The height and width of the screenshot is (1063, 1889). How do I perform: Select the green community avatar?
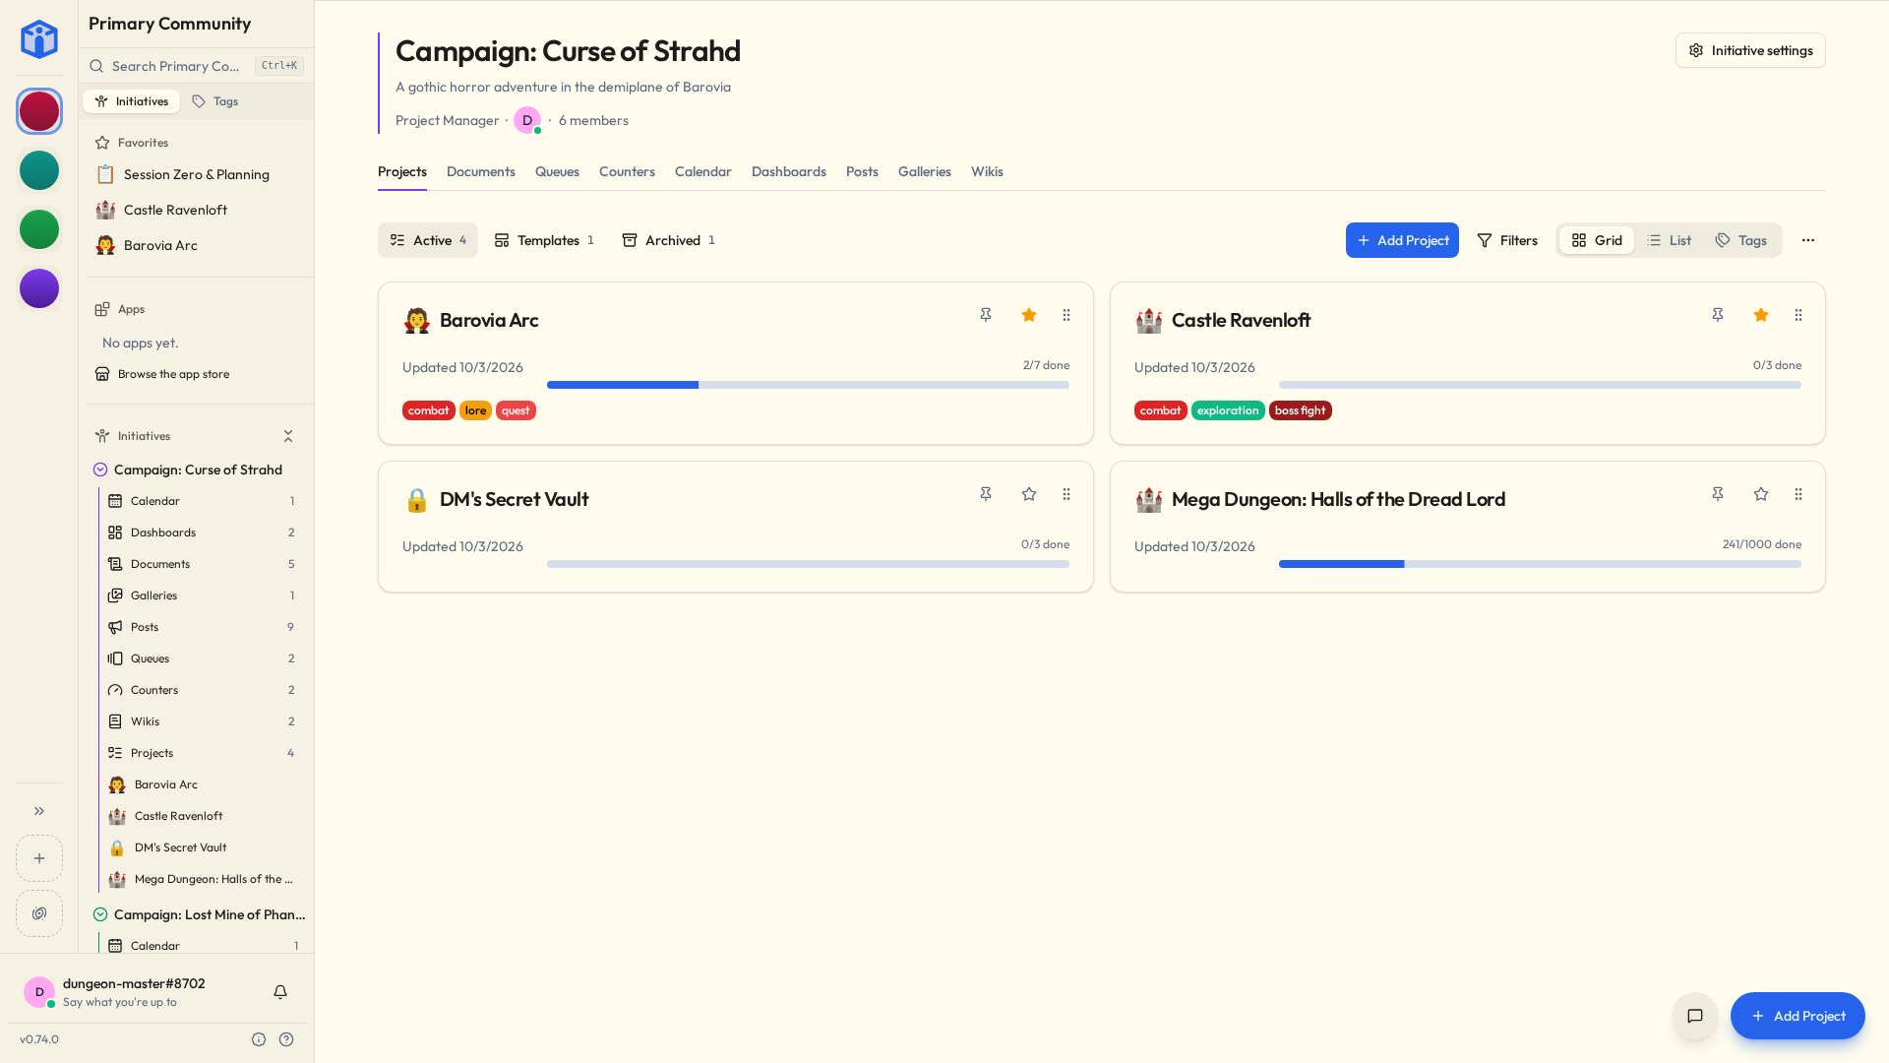(39, 229)
